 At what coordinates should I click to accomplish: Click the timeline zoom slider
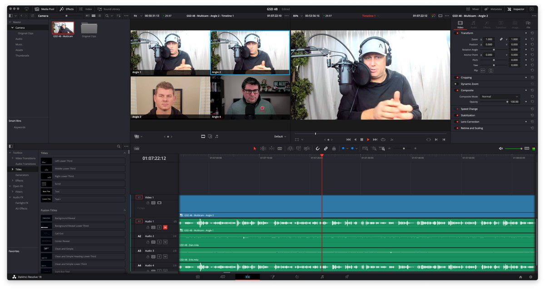[403, 149]
